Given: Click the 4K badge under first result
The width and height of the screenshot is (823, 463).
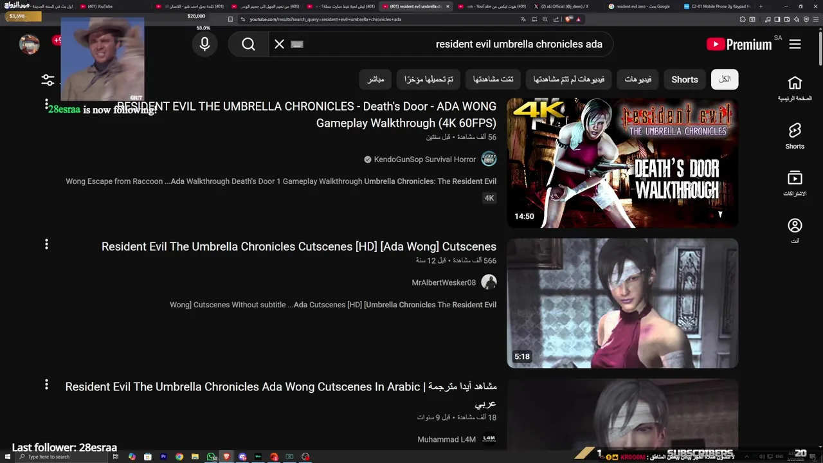Looking at the screenshot, I should click(x=489, y=198).
